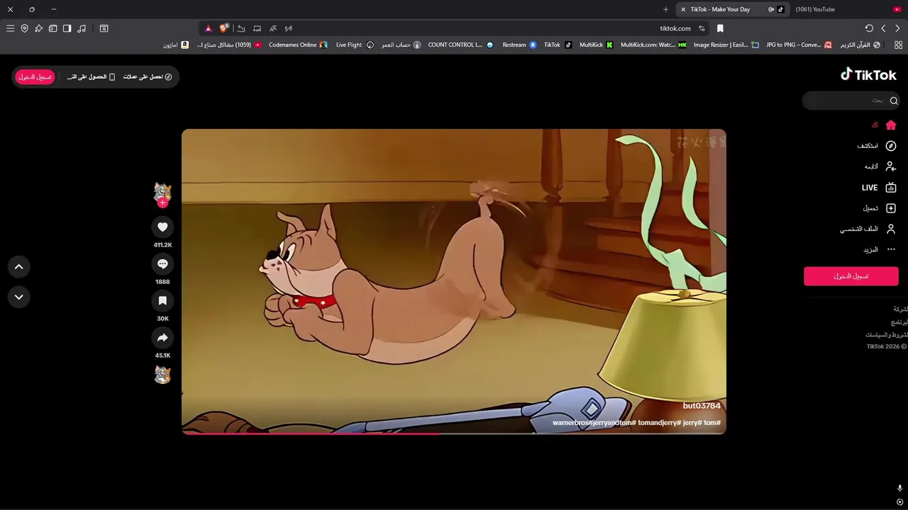Click the TikTok logo
This screenshot has height=510, width=908.
click(868, 74)
